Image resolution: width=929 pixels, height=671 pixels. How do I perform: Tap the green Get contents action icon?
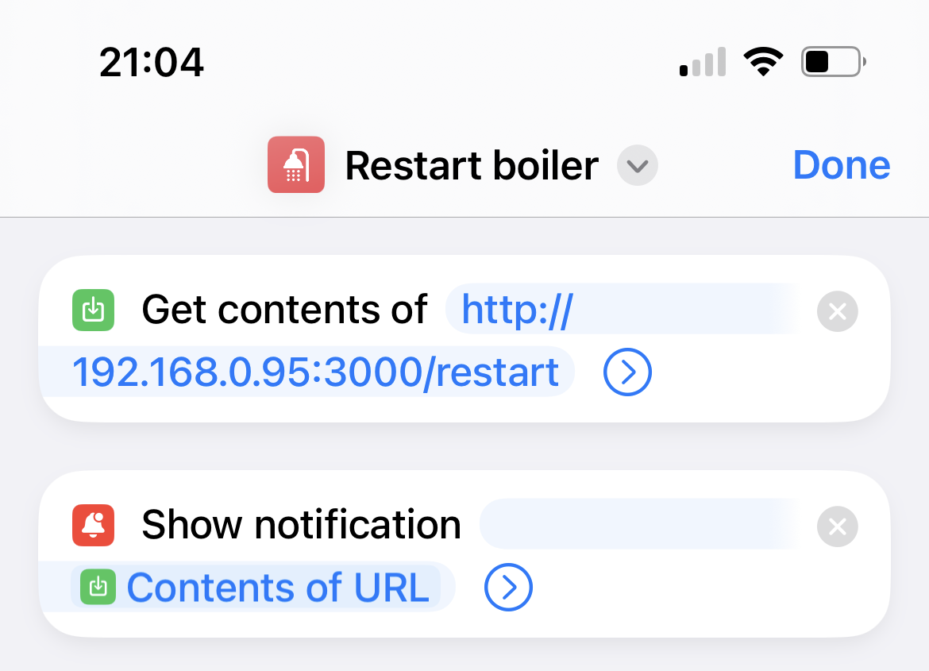coord(94,310)
